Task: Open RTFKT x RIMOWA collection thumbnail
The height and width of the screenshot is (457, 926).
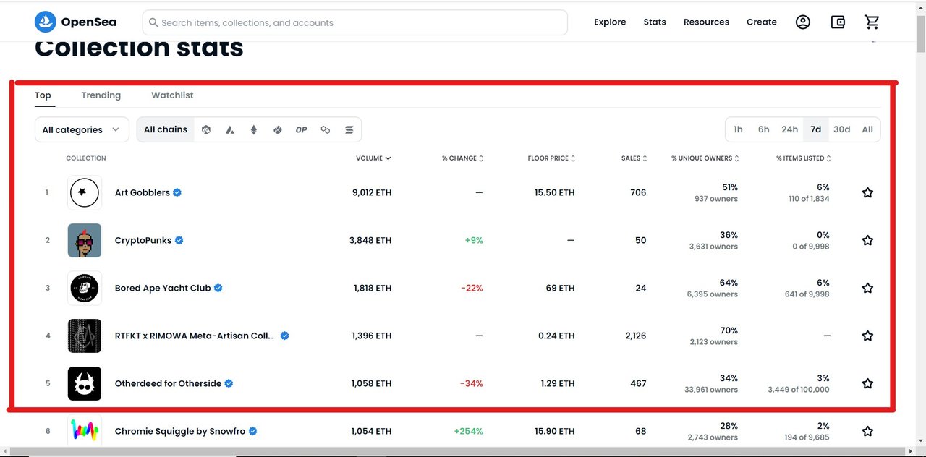Action: (85, 336)
